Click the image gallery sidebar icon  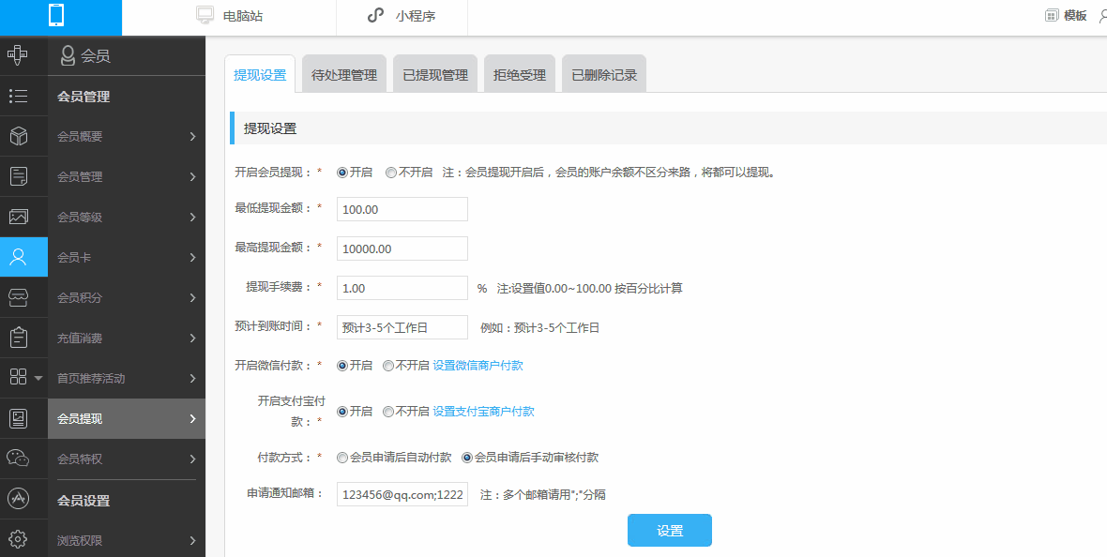coord(18,217)
